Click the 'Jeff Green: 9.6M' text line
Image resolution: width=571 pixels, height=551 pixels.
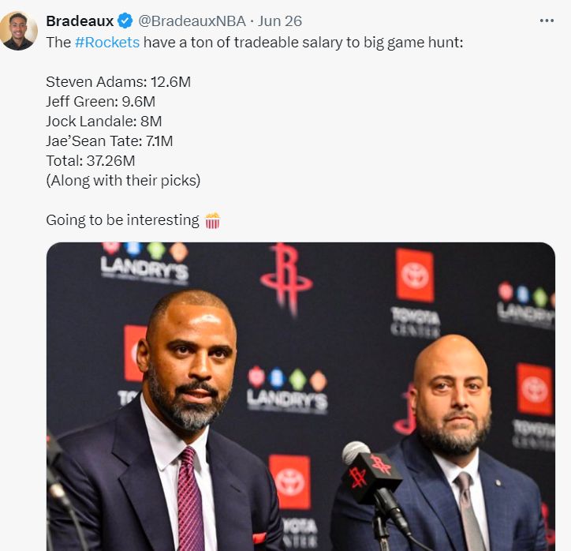click(x=100, y=101)
